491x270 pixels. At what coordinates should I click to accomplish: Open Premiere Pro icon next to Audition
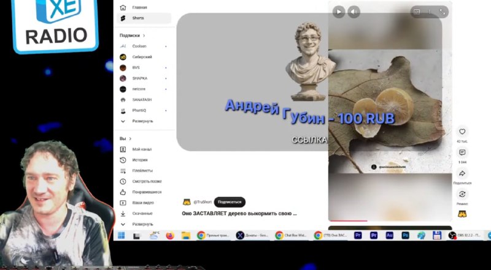(x=374, y=235)
